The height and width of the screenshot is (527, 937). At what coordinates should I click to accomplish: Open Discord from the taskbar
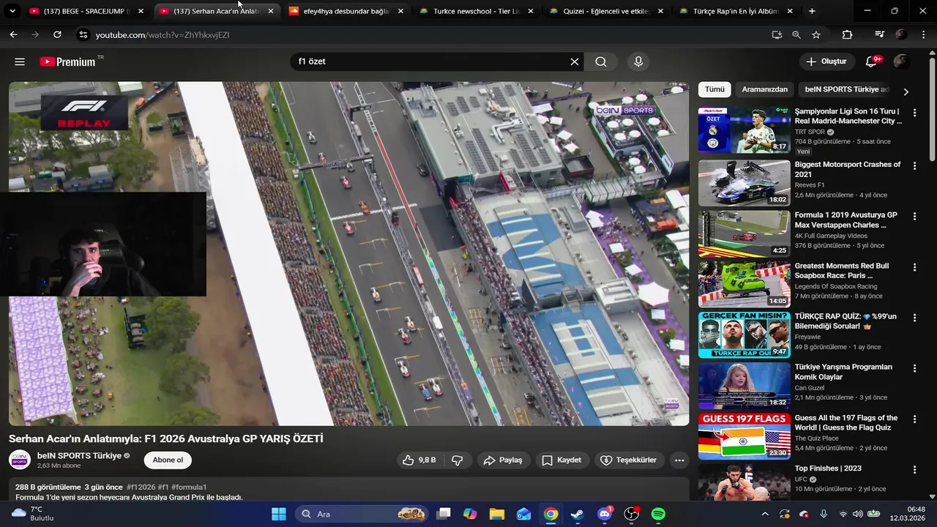[x=605, y=514]
